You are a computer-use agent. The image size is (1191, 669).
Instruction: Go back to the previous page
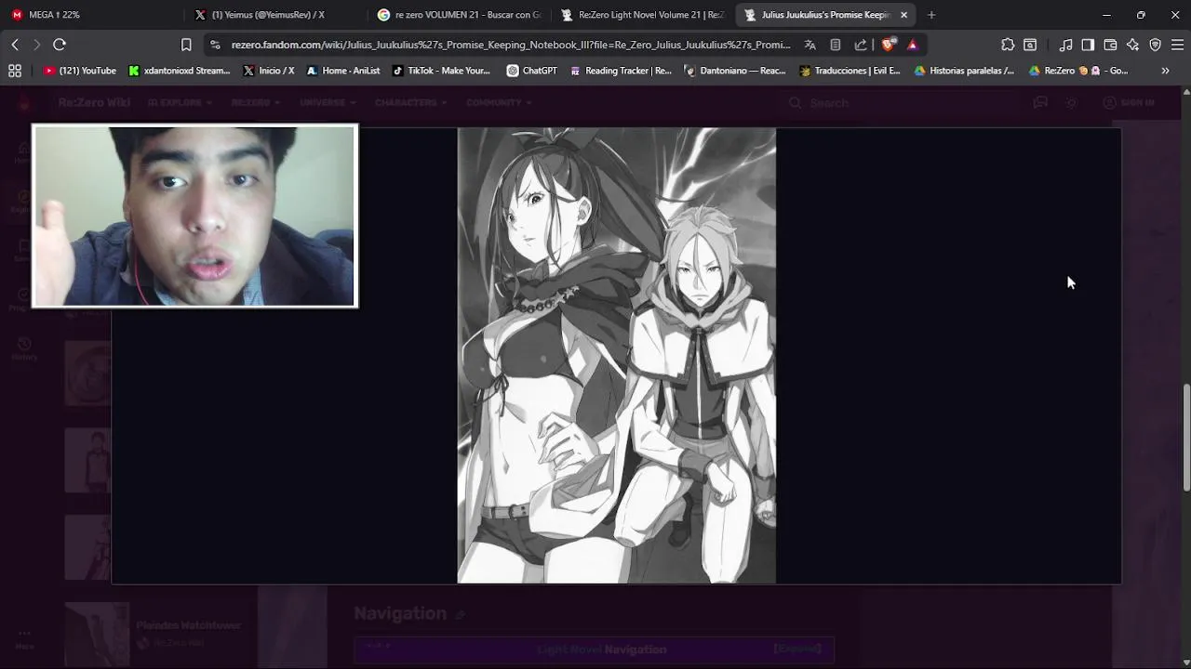15,45
